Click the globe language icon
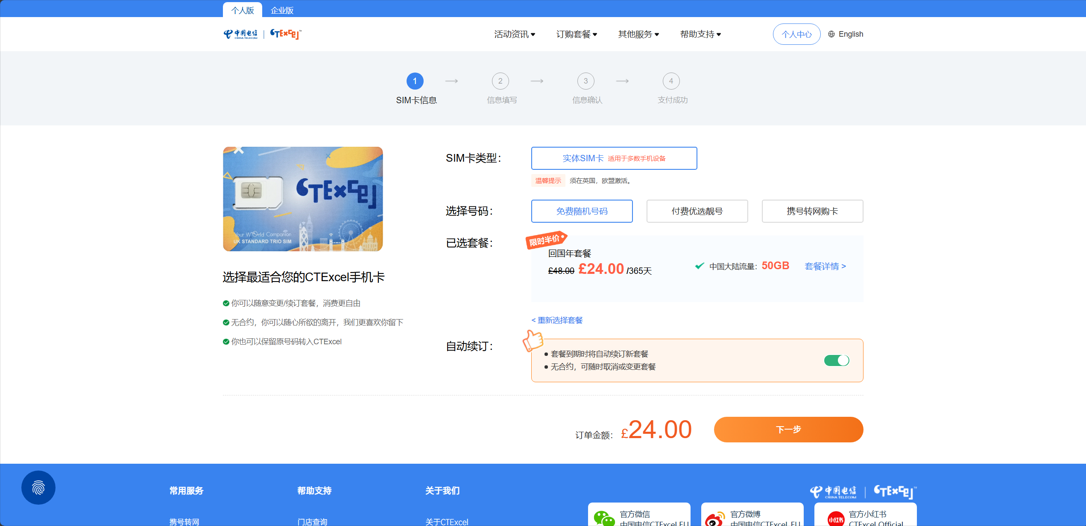Screen dimensions: 1086x526 831,34
